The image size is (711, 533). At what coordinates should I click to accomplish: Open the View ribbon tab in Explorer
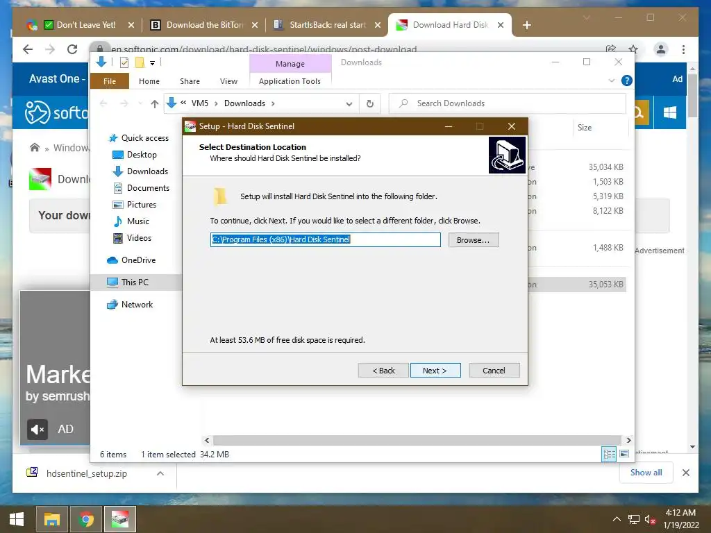tap(228, 81)
